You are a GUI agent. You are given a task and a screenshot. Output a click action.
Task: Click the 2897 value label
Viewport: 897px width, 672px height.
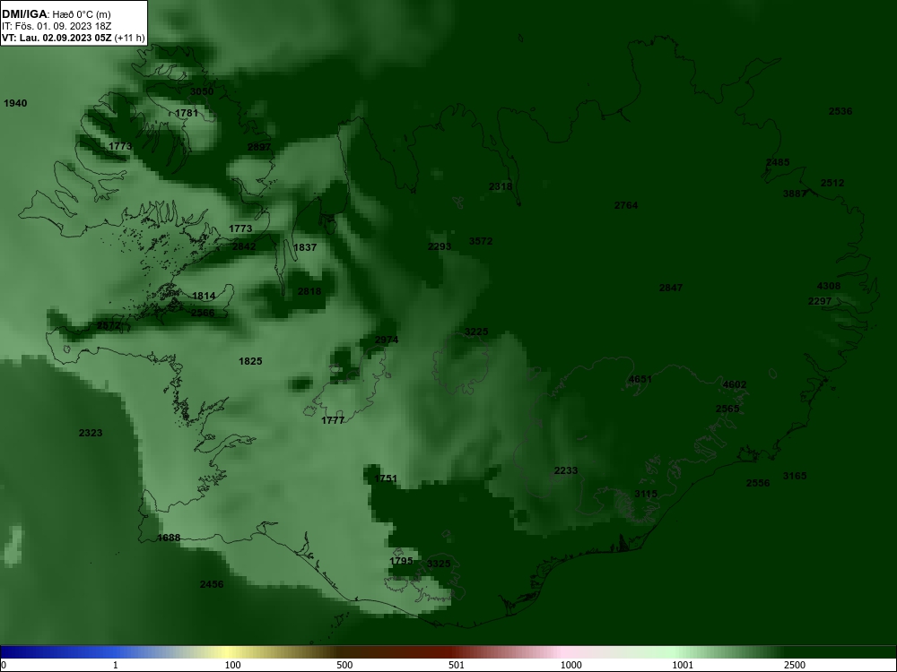pos(259,148)
